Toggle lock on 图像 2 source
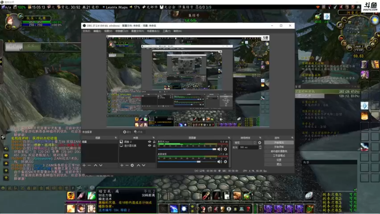The width and height of the screenshot is (380, 214). pos(154,142)
